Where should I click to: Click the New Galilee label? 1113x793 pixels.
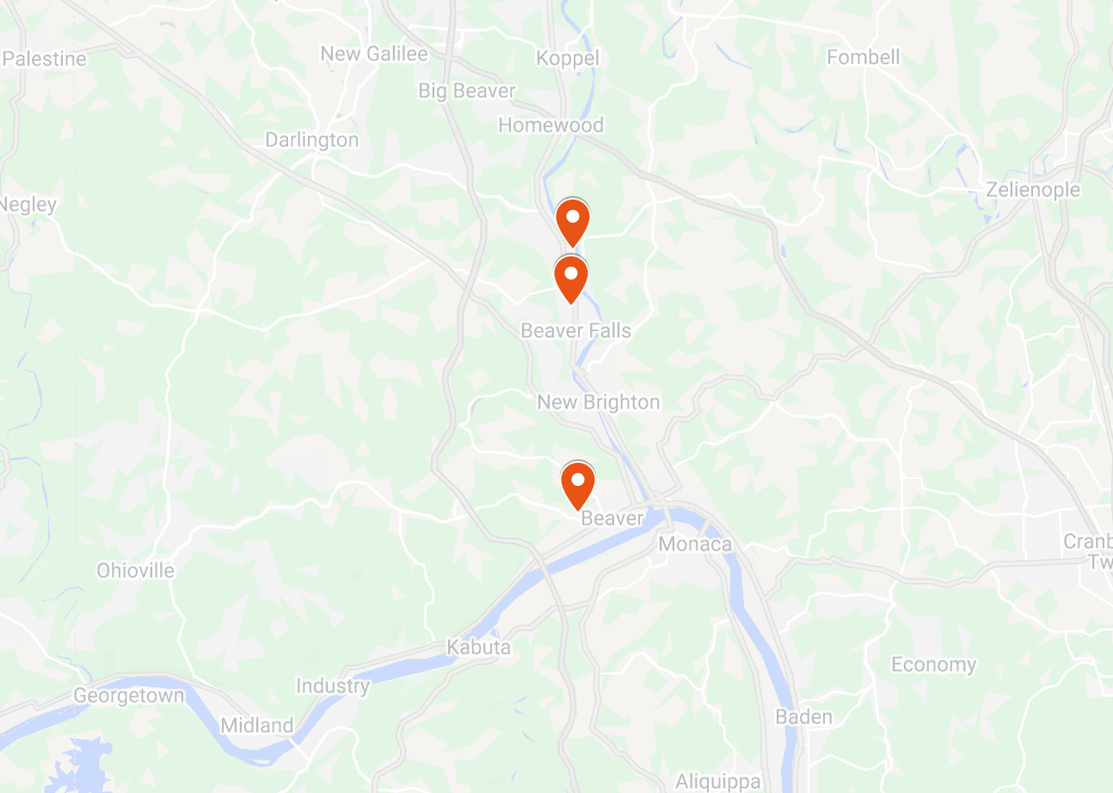point(373,54)
